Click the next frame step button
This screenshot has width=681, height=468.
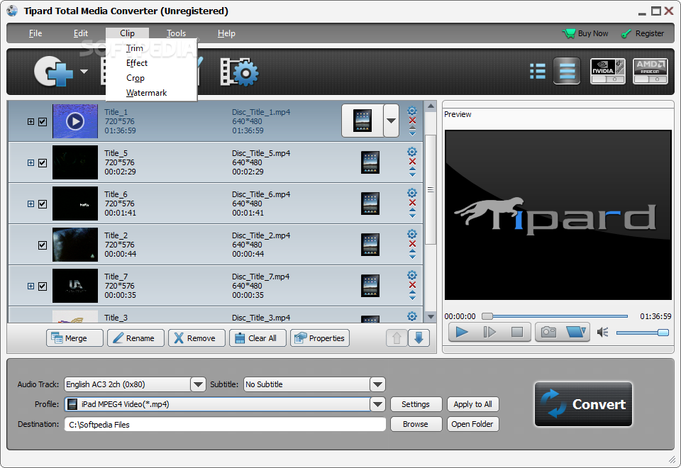[x=489, y=332]
